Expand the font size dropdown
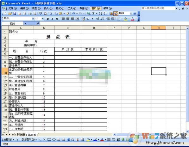Screen dimensions: 189x147 click(x=43, y=19)
